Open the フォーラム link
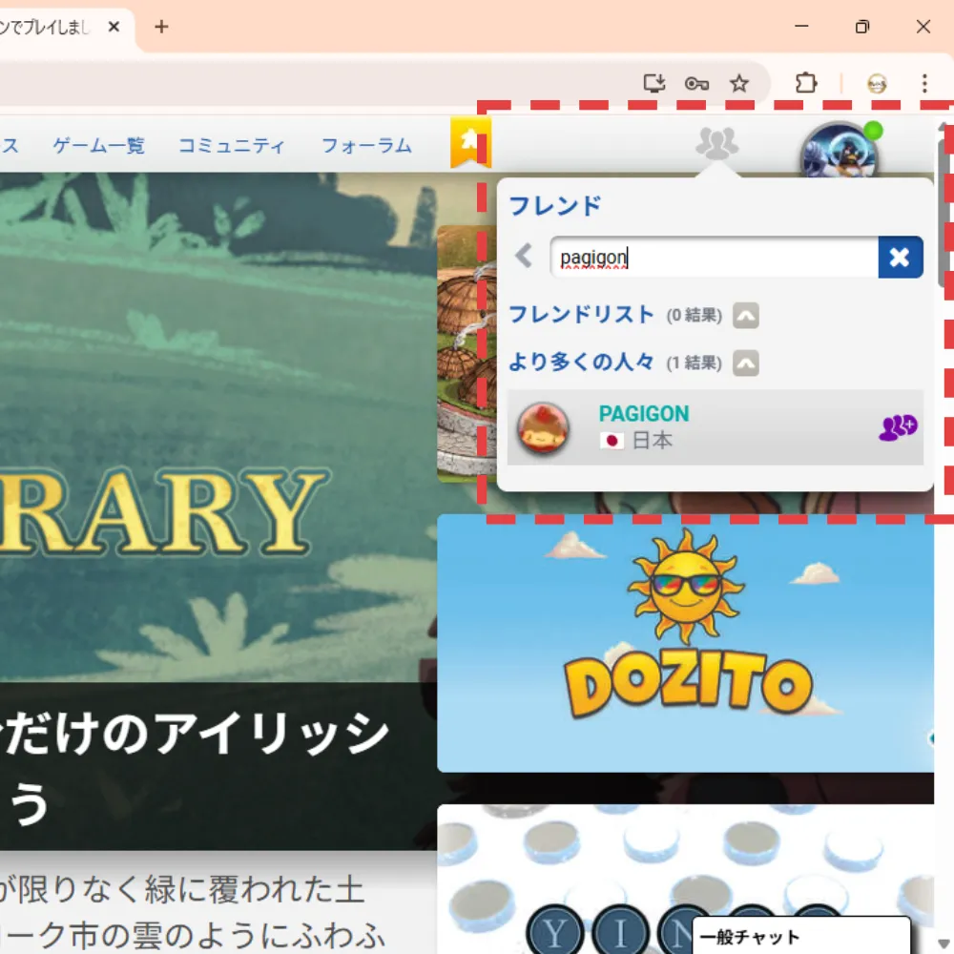This screenshot has height=954, width=954. coord(366,146)
